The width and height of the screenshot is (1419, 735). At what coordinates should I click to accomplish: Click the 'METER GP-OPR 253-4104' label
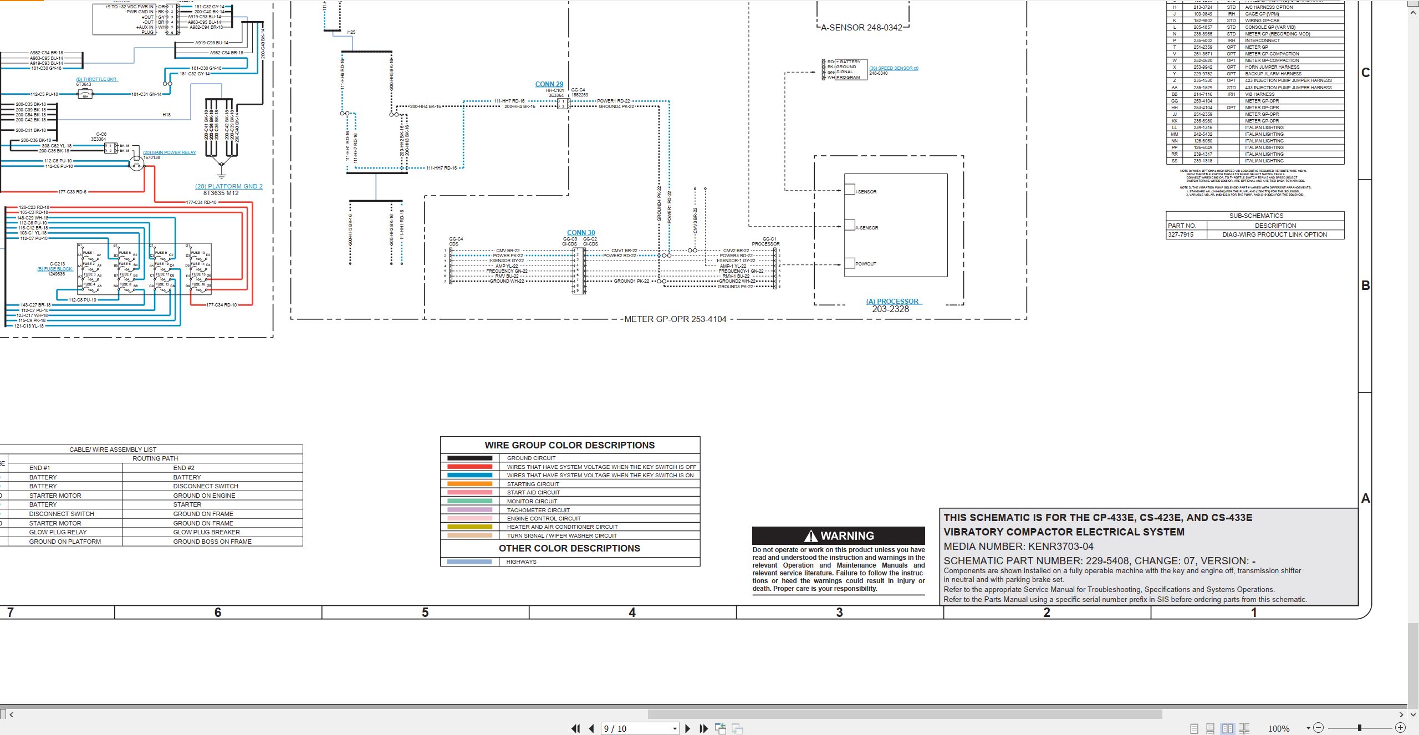[675, 319]
